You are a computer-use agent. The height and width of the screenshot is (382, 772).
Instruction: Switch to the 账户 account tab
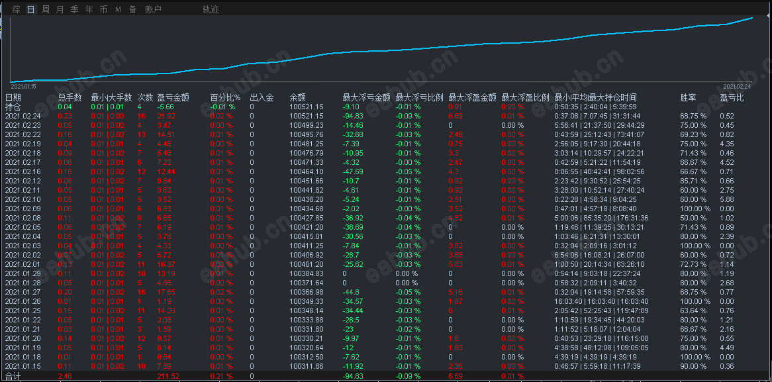coord(153,9)
